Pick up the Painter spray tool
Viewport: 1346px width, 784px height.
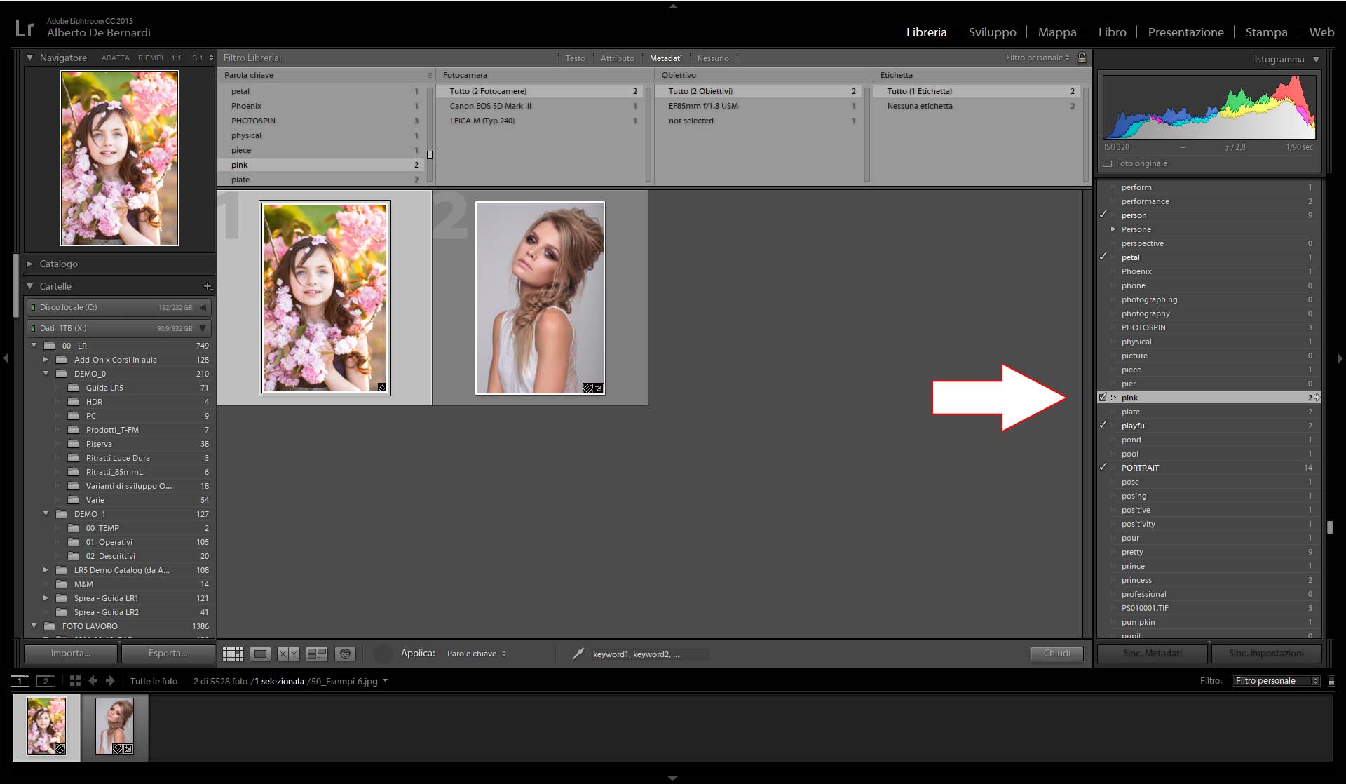[x=578, y=654]
